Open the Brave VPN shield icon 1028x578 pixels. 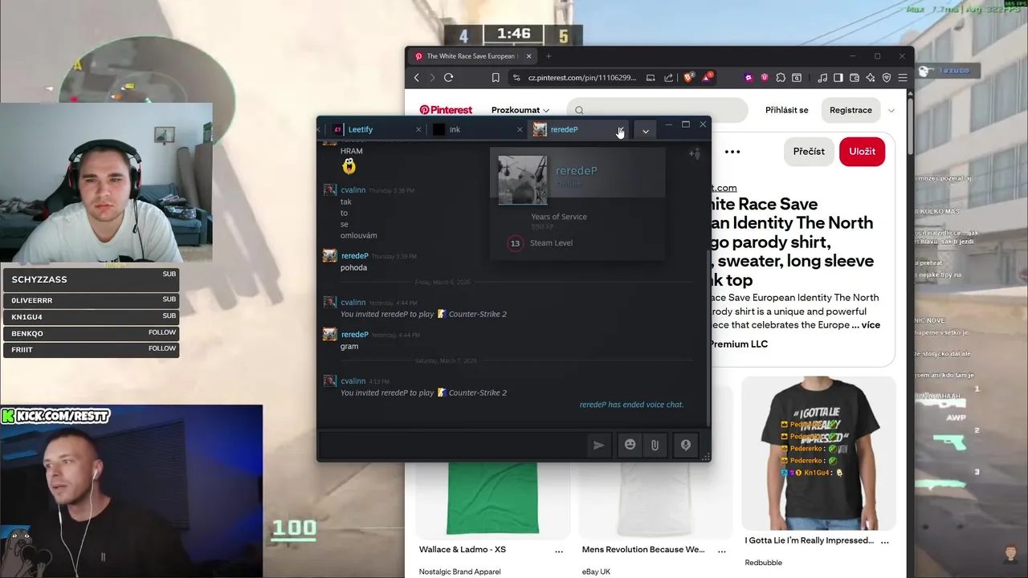click(x=887, y=78)
